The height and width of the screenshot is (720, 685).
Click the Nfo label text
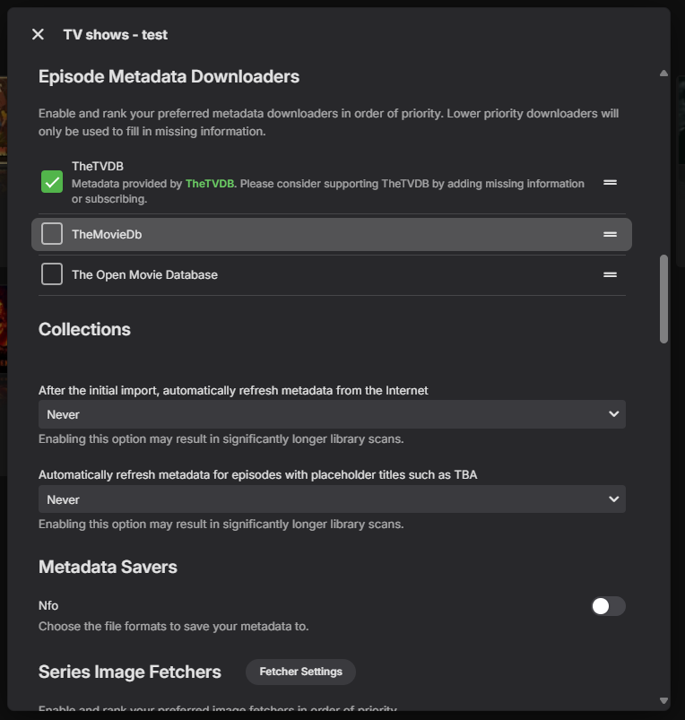click(48, 605)
